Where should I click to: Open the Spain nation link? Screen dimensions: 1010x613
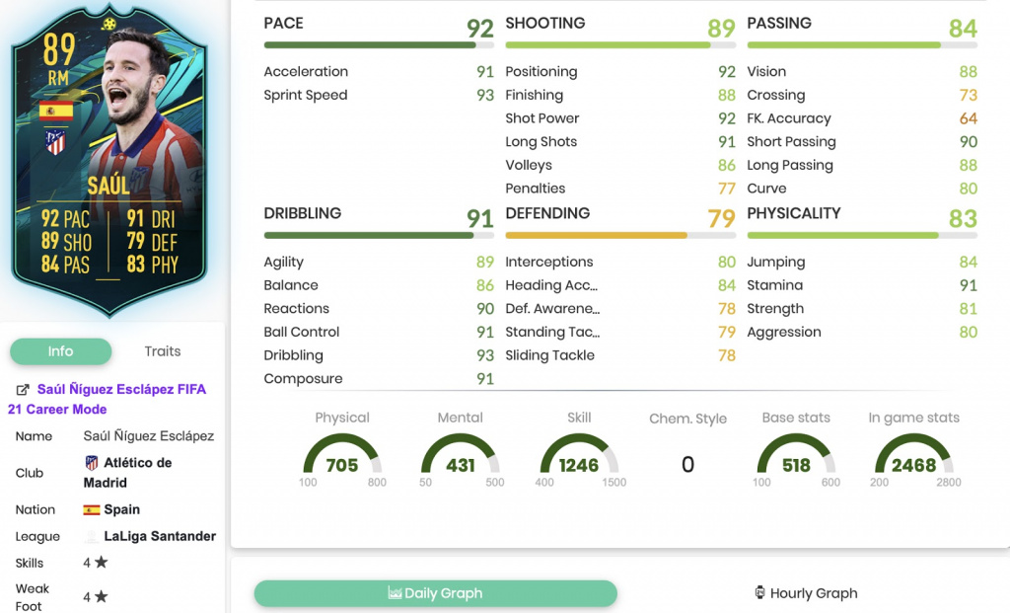tap(121, 509)
